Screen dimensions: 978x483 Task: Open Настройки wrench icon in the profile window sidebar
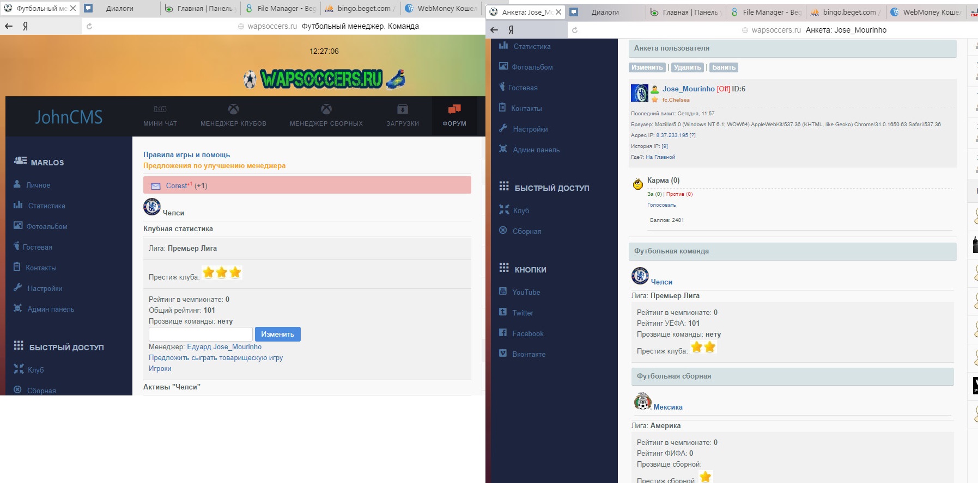[503, 128]
